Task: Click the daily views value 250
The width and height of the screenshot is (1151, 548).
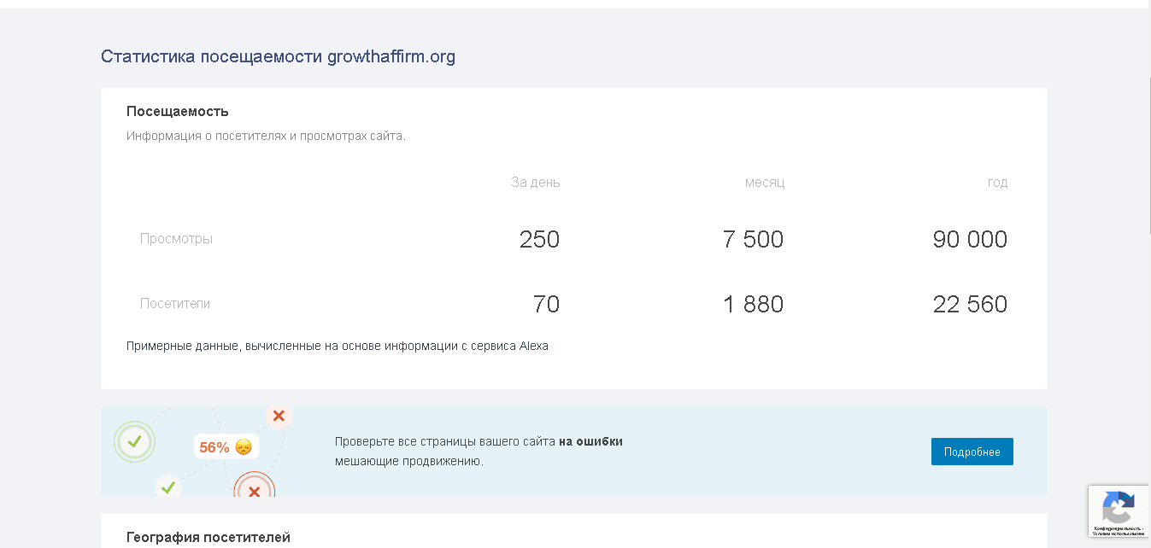Action: tap(539, 239)
